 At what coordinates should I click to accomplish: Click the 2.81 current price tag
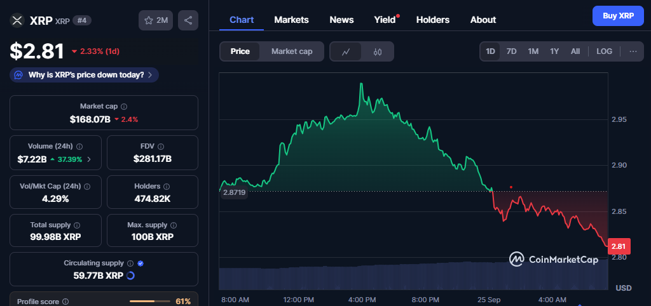tap(619, 246)
